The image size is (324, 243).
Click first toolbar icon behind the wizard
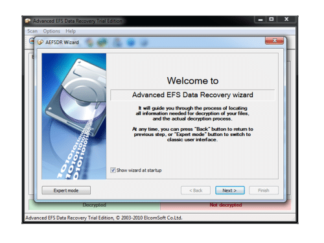click(32, 41)
